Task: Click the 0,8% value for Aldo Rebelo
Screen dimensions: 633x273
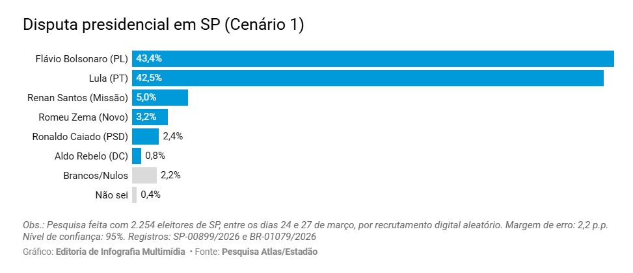Action: (155, 156)
